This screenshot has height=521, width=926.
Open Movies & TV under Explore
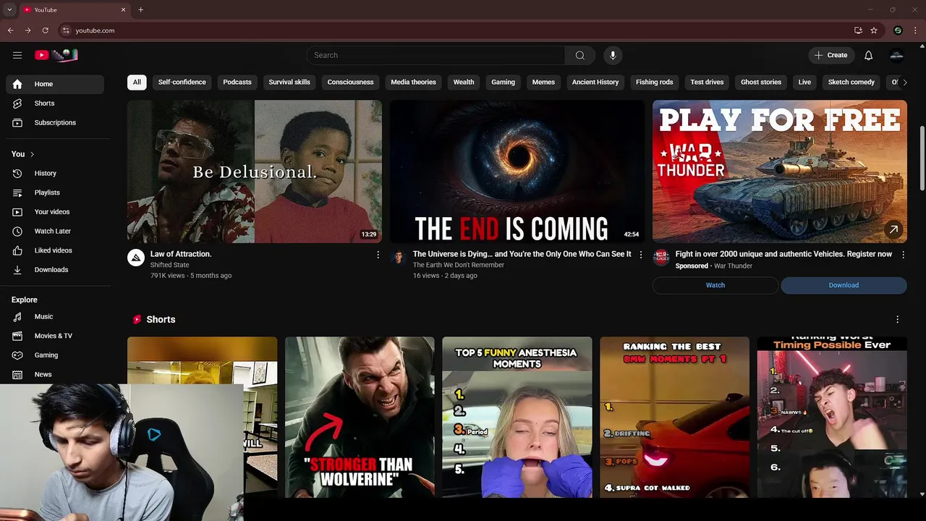55,336
